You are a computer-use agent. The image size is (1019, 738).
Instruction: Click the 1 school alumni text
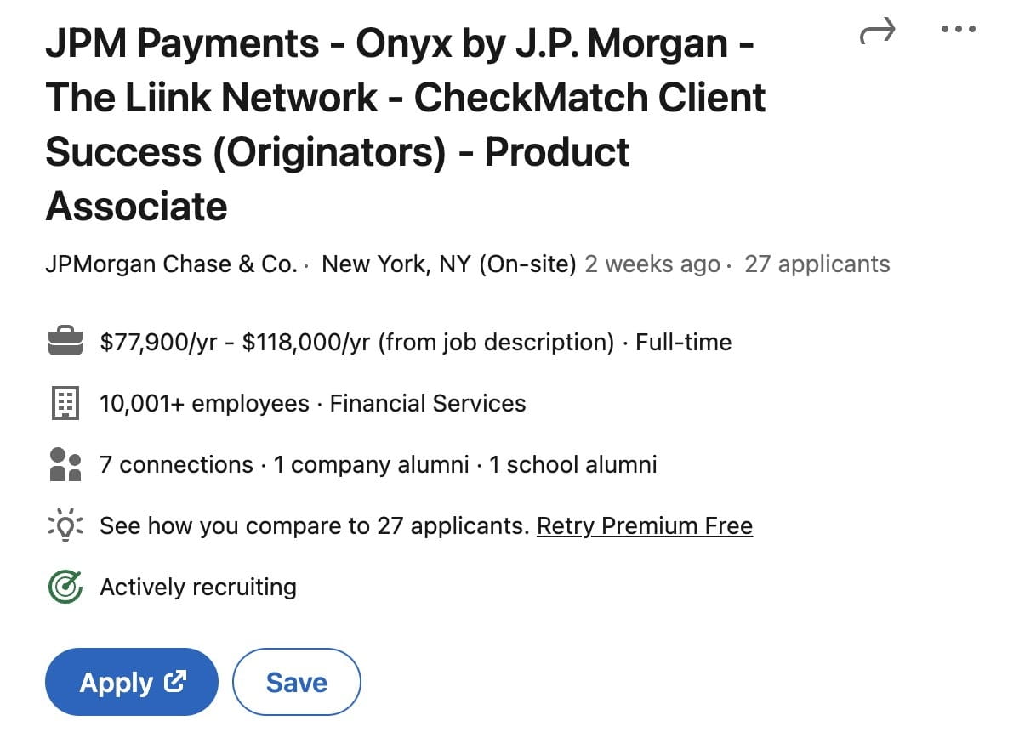(572, 465)
